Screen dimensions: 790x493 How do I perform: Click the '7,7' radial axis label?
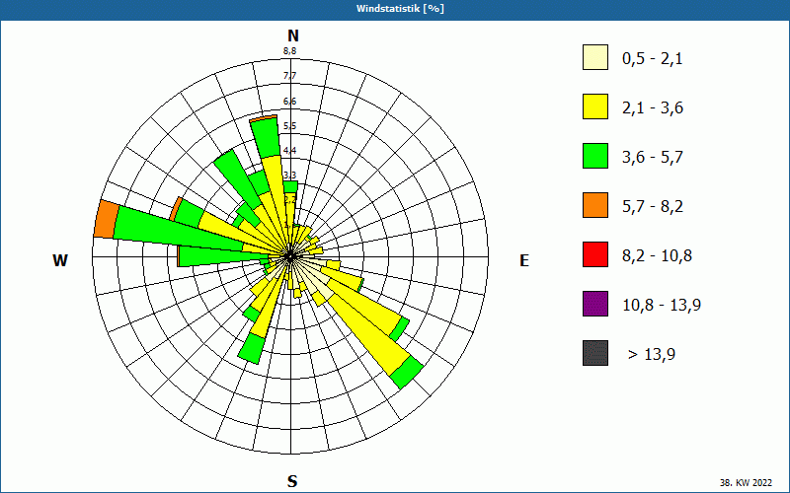[289, 76]
